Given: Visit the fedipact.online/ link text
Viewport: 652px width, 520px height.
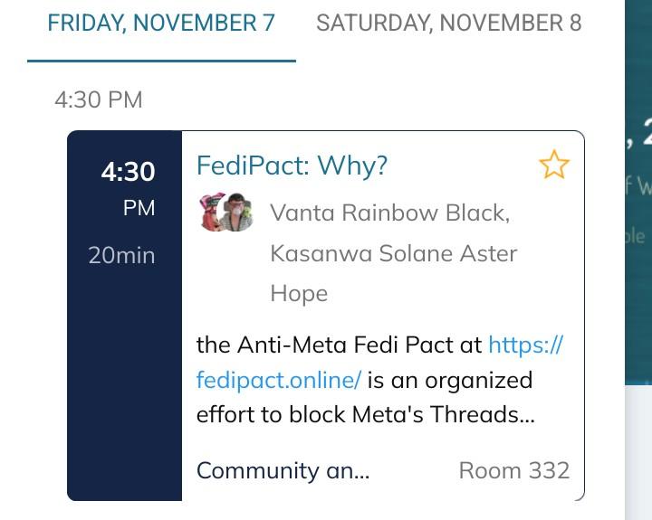Looking at the screenshot, I should (279, 380).
